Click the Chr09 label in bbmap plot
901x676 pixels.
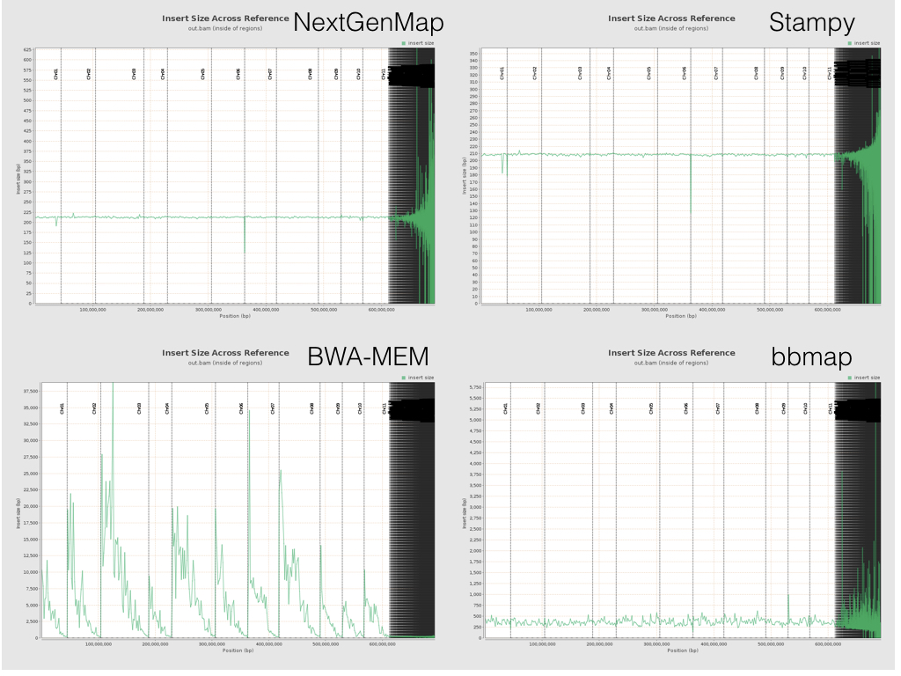point(784,408)
